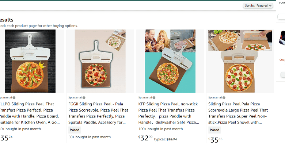Click the Sponsored label under KFP product
Image resolution: width=285 pixels, height=144 pixels.
pyautogui.click(x=145, y=98)
